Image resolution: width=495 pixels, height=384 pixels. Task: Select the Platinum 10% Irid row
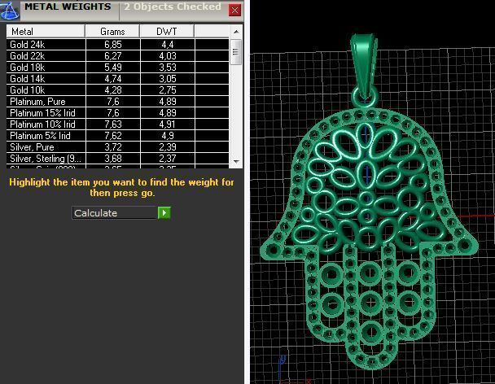click(118, 124)
